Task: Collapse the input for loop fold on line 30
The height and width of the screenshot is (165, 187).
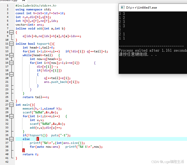Action: click(x=11, y=116)
